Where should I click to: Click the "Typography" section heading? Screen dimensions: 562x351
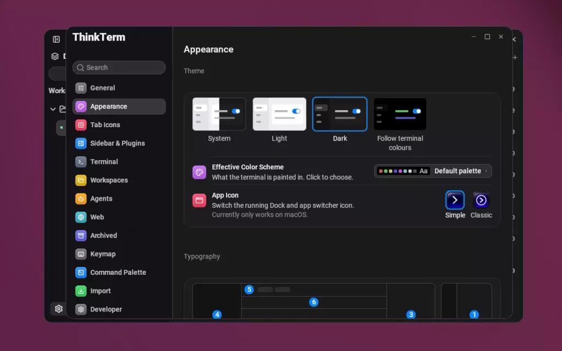202,257
